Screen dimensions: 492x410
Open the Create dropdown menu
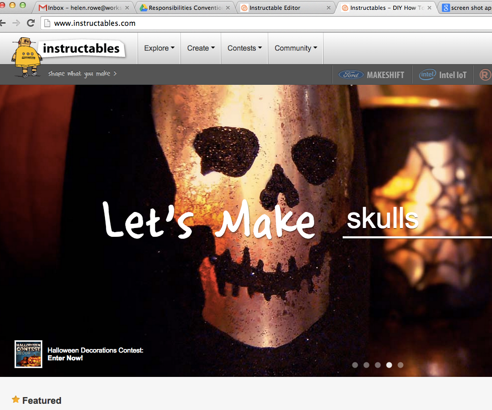(201, 48)
